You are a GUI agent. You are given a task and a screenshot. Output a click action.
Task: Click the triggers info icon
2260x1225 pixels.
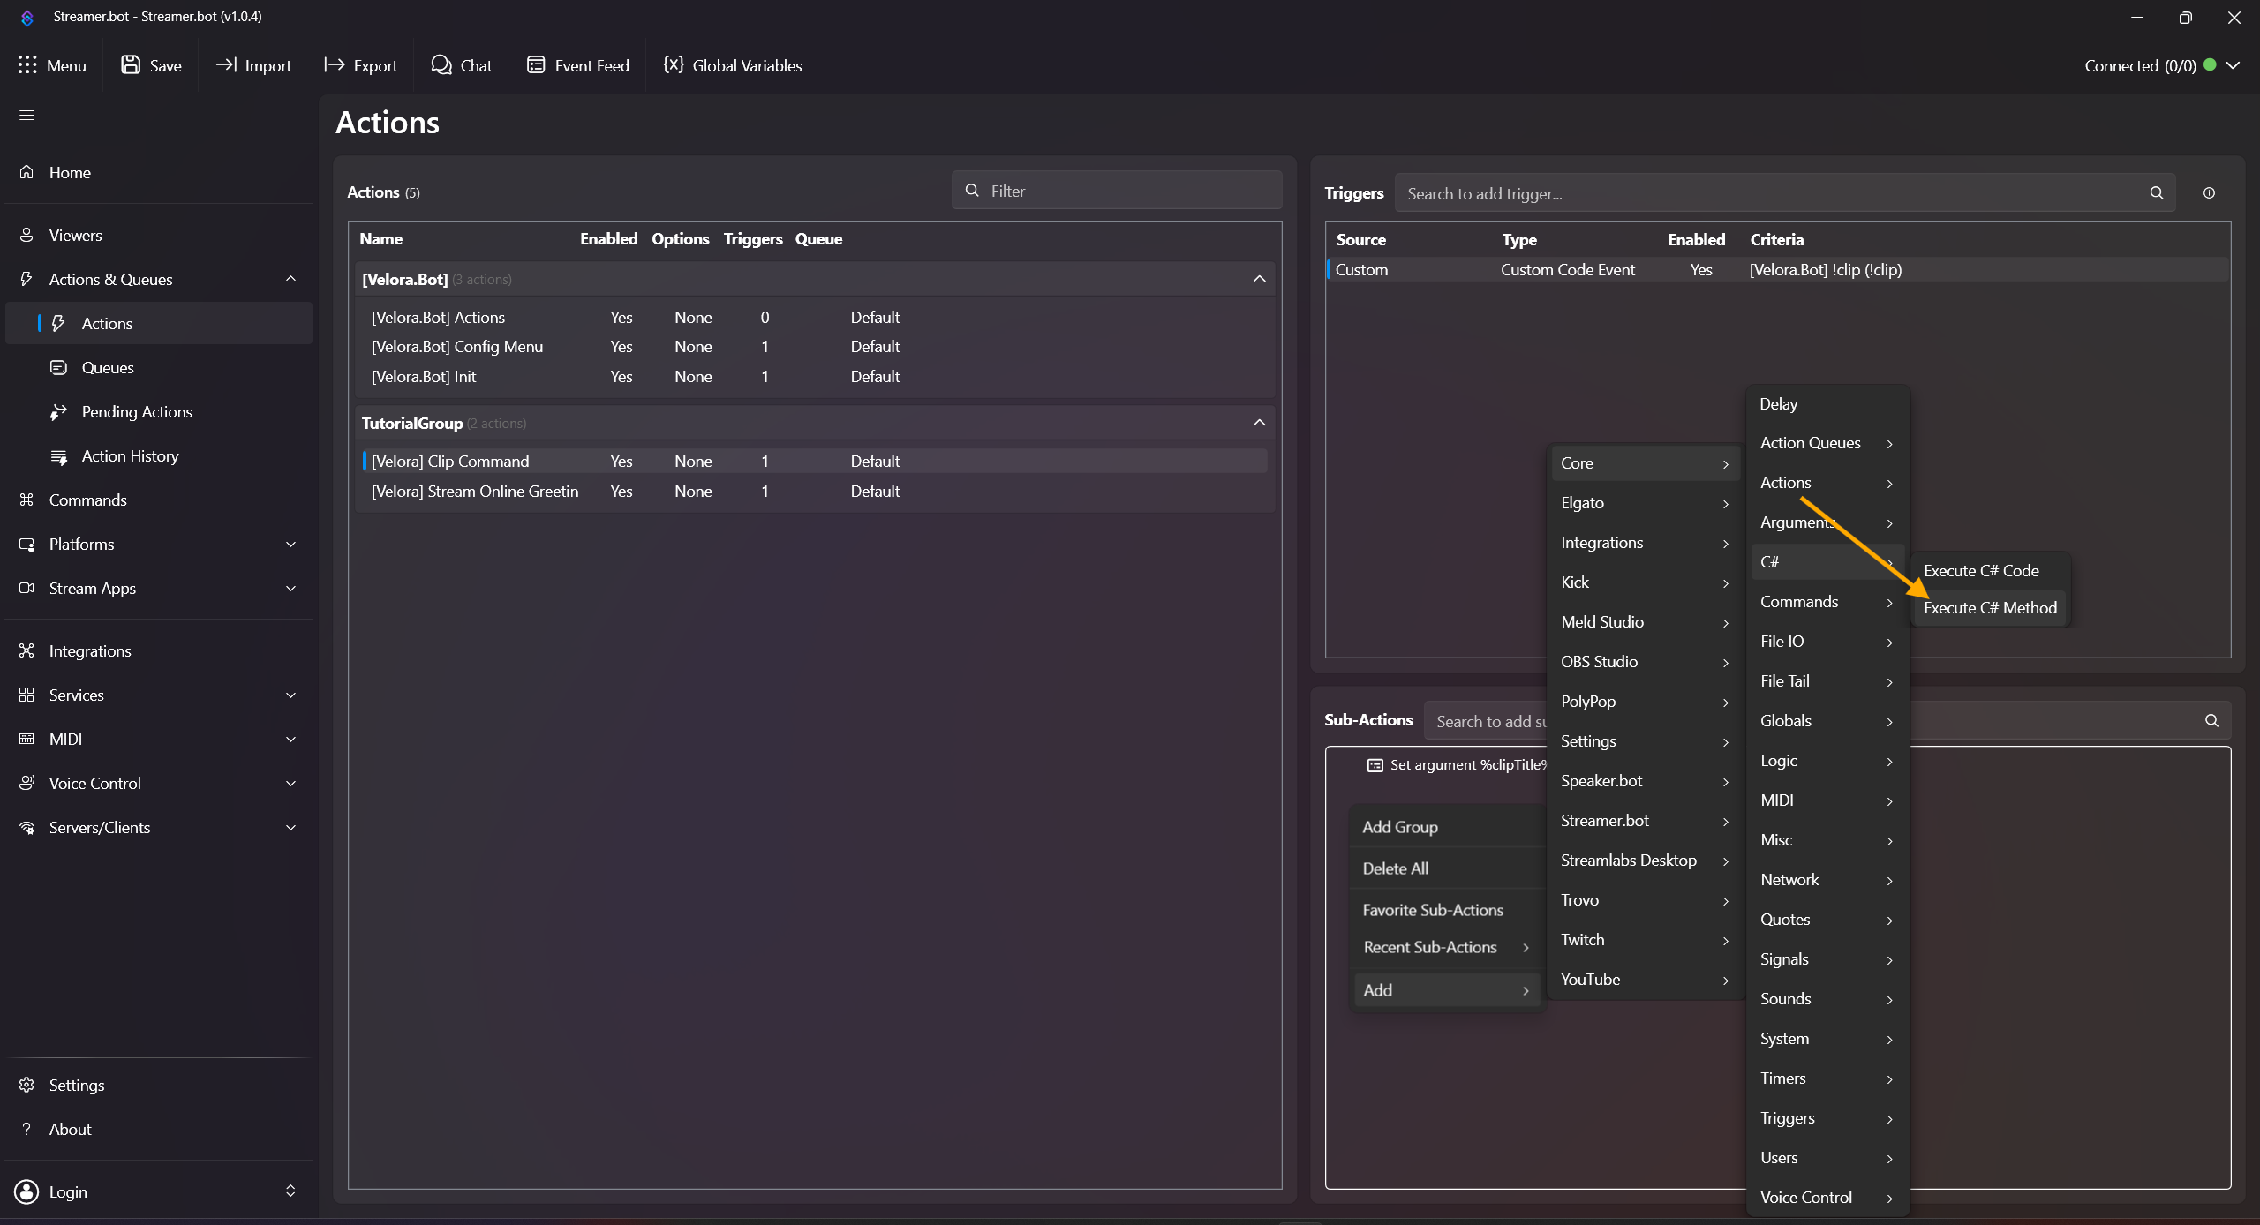point(2209,193)
